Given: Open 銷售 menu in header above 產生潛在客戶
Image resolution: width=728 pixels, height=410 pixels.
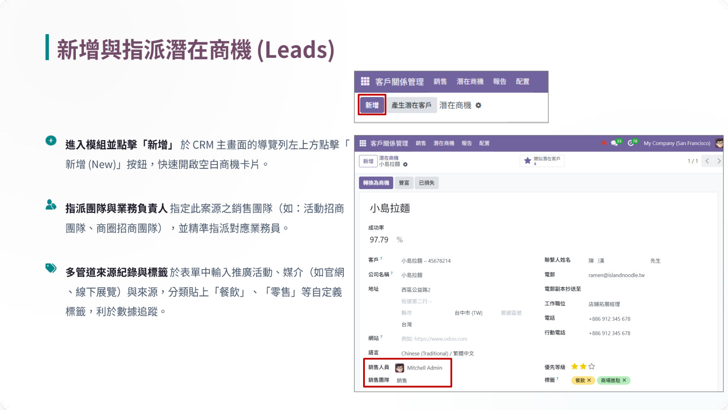Looking at the screenshot, I should pos(440,81).
